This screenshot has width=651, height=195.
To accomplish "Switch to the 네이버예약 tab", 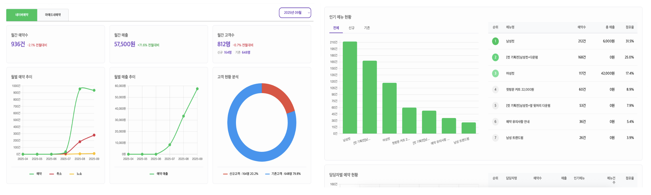I will (22, 15).
